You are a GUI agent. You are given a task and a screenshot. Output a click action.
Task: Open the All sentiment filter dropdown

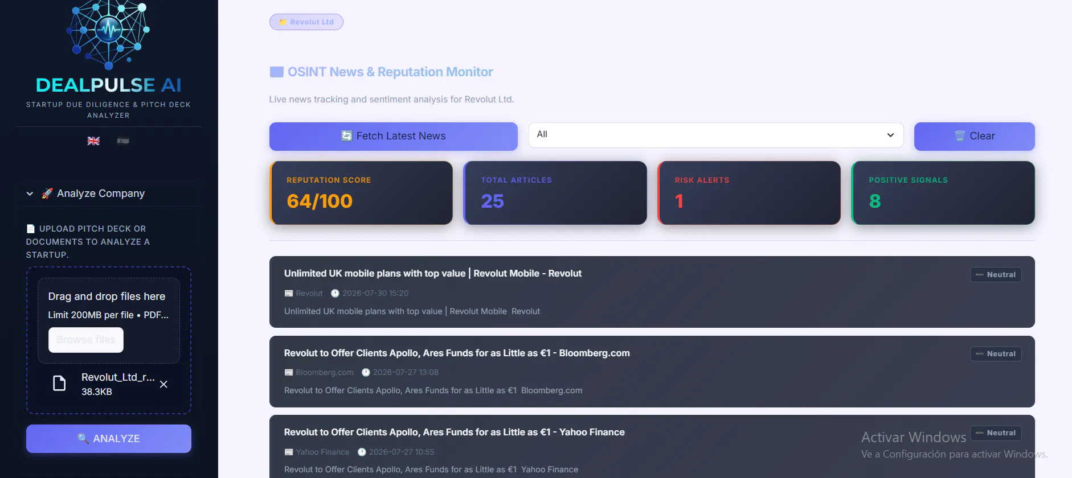click(716, 135)
